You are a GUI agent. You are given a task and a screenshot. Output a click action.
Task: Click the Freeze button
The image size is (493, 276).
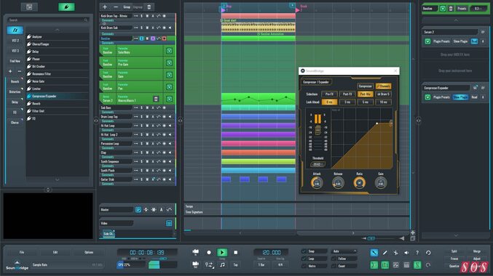pyautogui.click(x=454, y=259)
